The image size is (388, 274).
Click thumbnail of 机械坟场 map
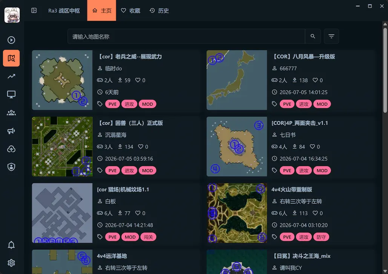point(62,213)
